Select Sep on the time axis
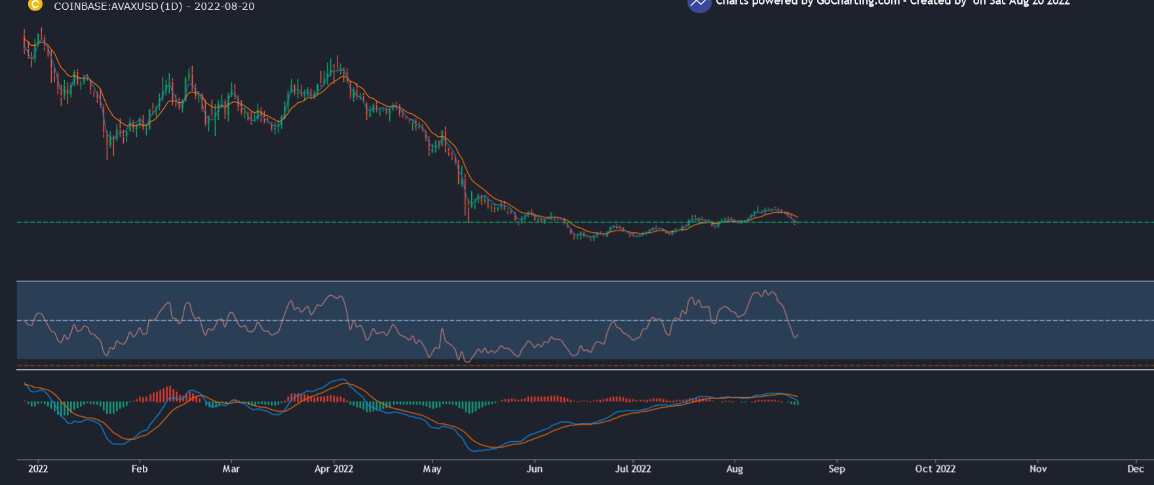The width and height of the screenshot is (1154, 485). [837, 469]
